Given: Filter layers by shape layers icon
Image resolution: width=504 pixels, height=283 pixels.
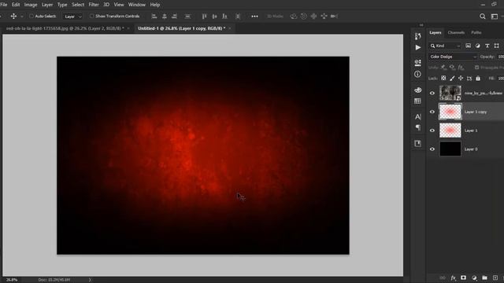Looking at the screenshot, I should coord(497,46).
